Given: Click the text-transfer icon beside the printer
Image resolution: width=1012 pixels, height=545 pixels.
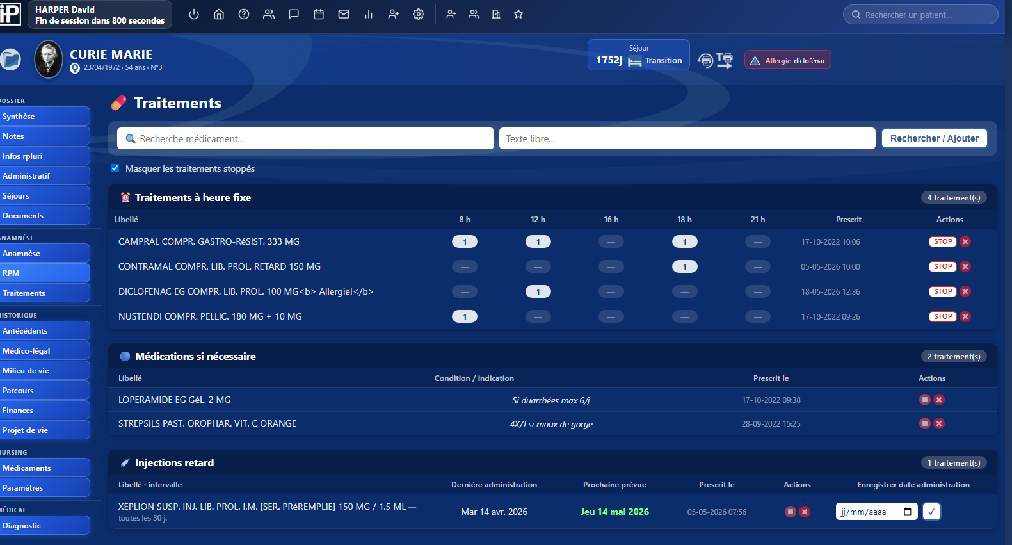Looking at the screenshot, I should [x=725, y=60].
